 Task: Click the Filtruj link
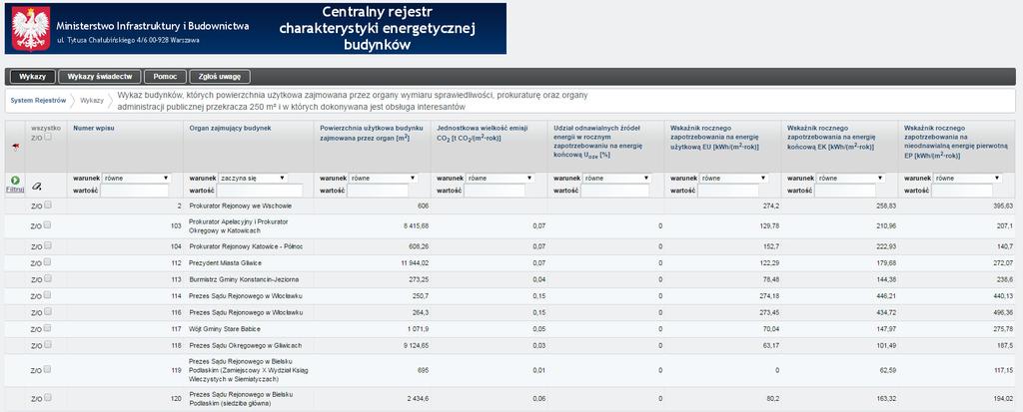[x=15, y=190]
